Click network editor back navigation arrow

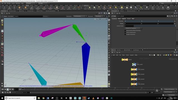[x=112, y=52]
